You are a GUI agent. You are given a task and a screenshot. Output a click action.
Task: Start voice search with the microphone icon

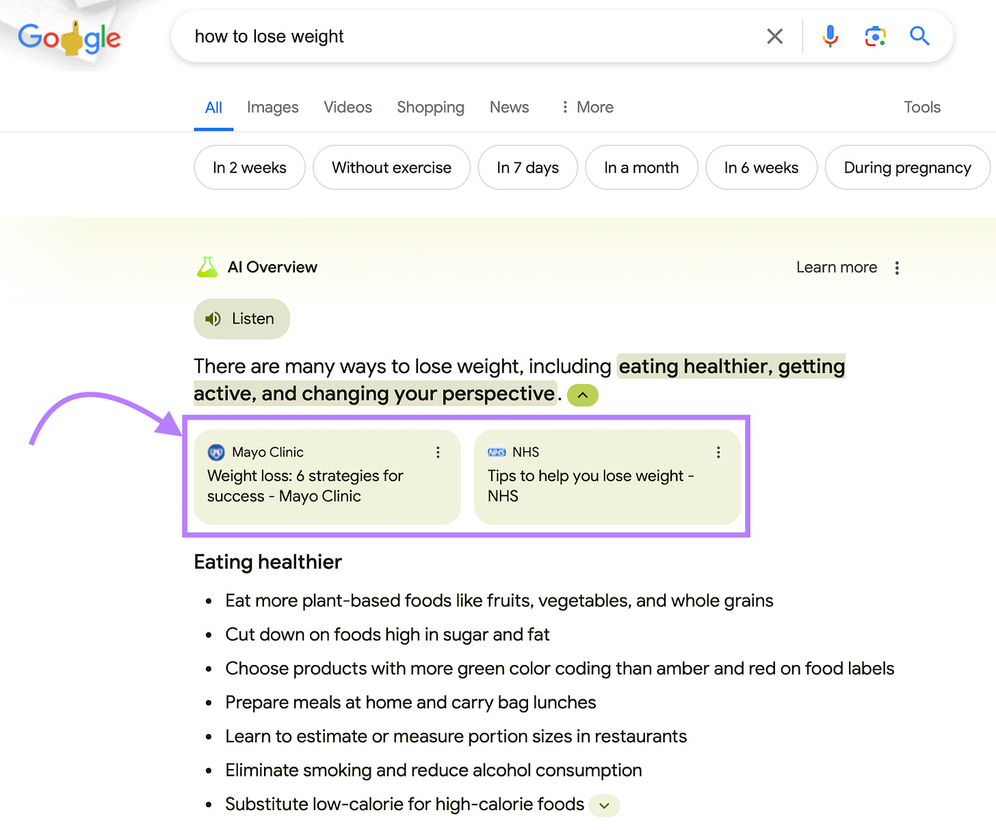click(830, 36)
